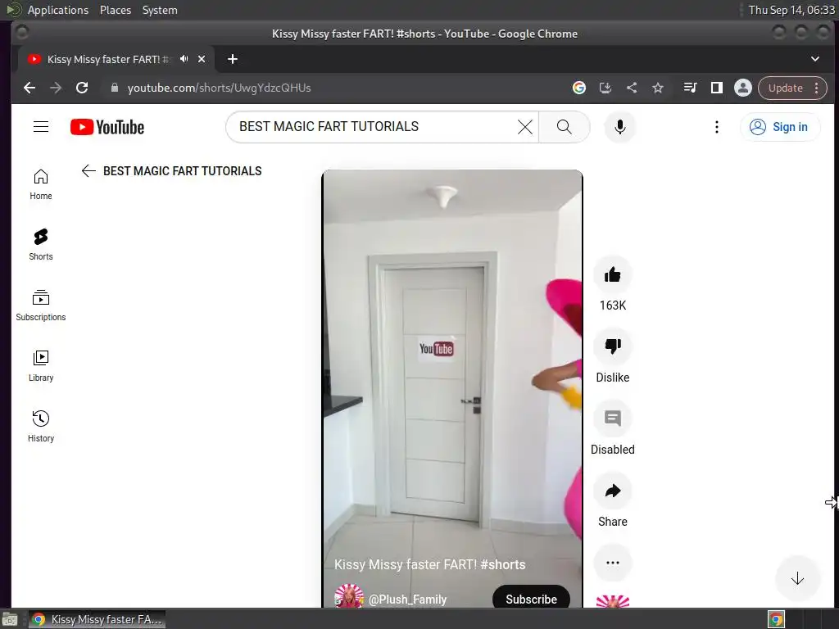Click the clock showing Thu Sep 14
Viewport: 839px width, 629px height.
(x=791, y=10)
